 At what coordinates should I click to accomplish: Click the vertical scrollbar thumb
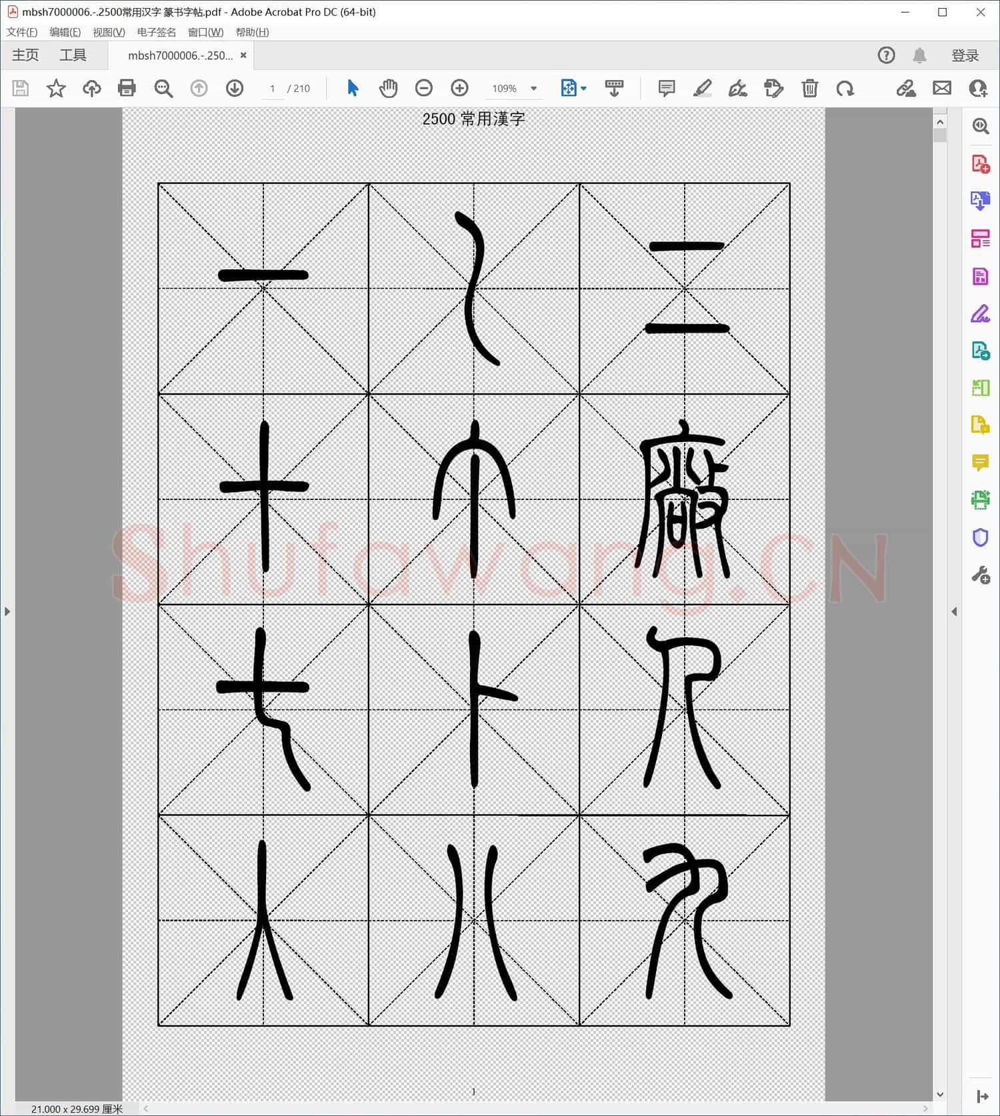click(940, 135)
